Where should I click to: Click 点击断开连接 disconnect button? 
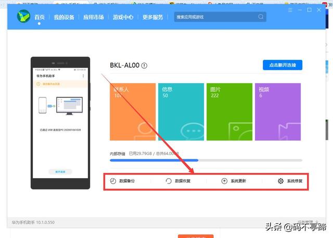pos(283,65)
